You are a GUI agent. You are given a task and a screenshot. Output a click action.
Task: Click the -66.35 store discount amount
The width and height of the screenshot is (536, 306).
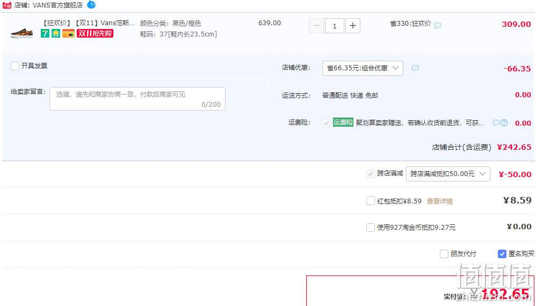[x=517, y=69]
